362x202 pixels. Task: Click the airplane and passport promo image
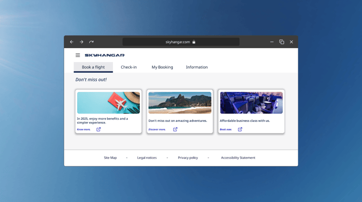tap(109, 103)
